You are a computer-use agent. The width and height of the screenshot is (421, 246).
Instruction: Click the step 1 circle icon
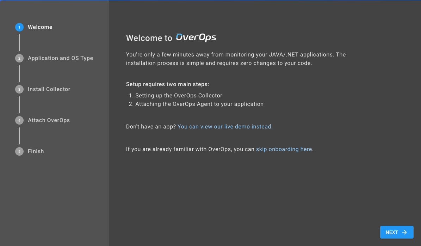coord(19,27)
